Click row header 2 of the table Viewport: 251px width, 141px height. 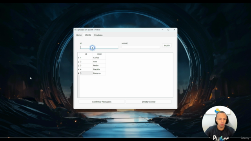click(x=78, y=61)
